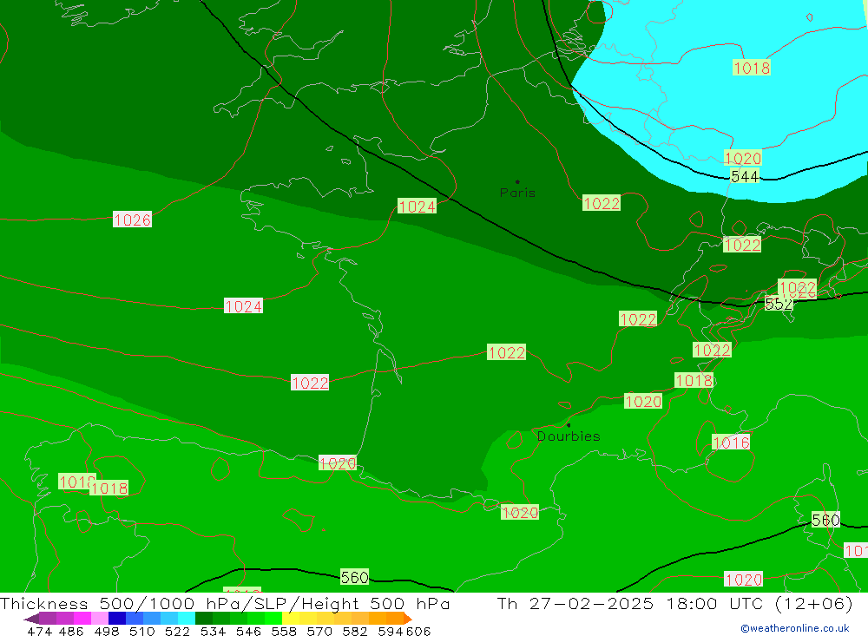Click the 1020 label on the Mediterranean coast

[520, 513]
